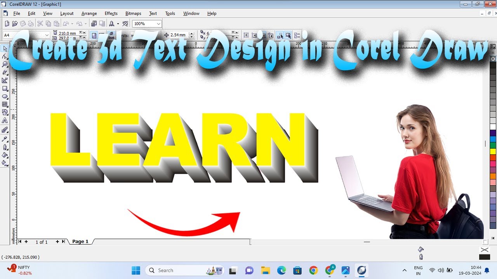The height and width of the screenshot is (279, 497).
Task: Click the Copy icon
Action: tap(48, 24)
